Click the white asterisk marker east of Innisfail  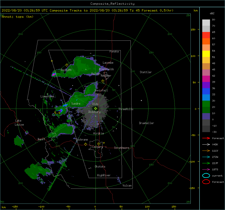point(119,86)
